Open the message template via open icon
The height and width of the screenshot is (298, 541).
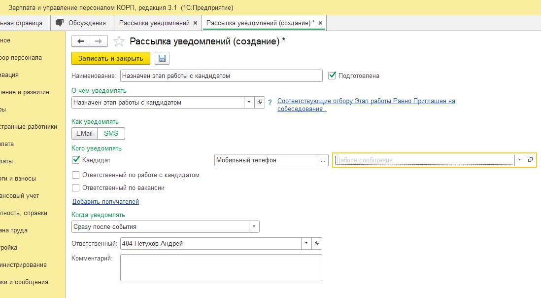(530, 160)
